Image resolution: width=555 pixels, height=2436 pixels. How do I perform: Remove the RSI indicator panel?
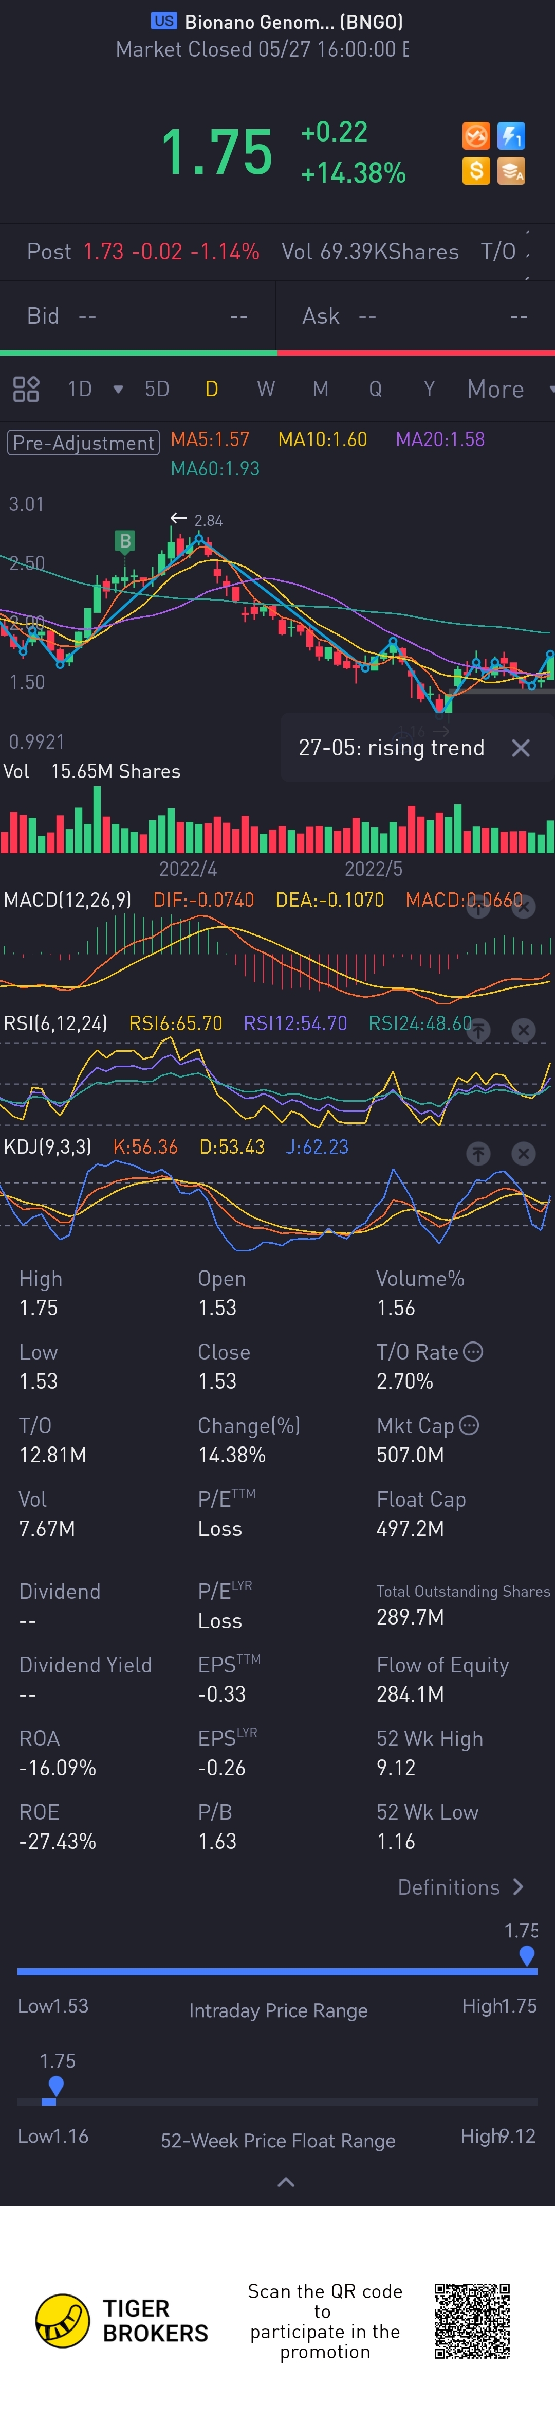[523, 1030]
